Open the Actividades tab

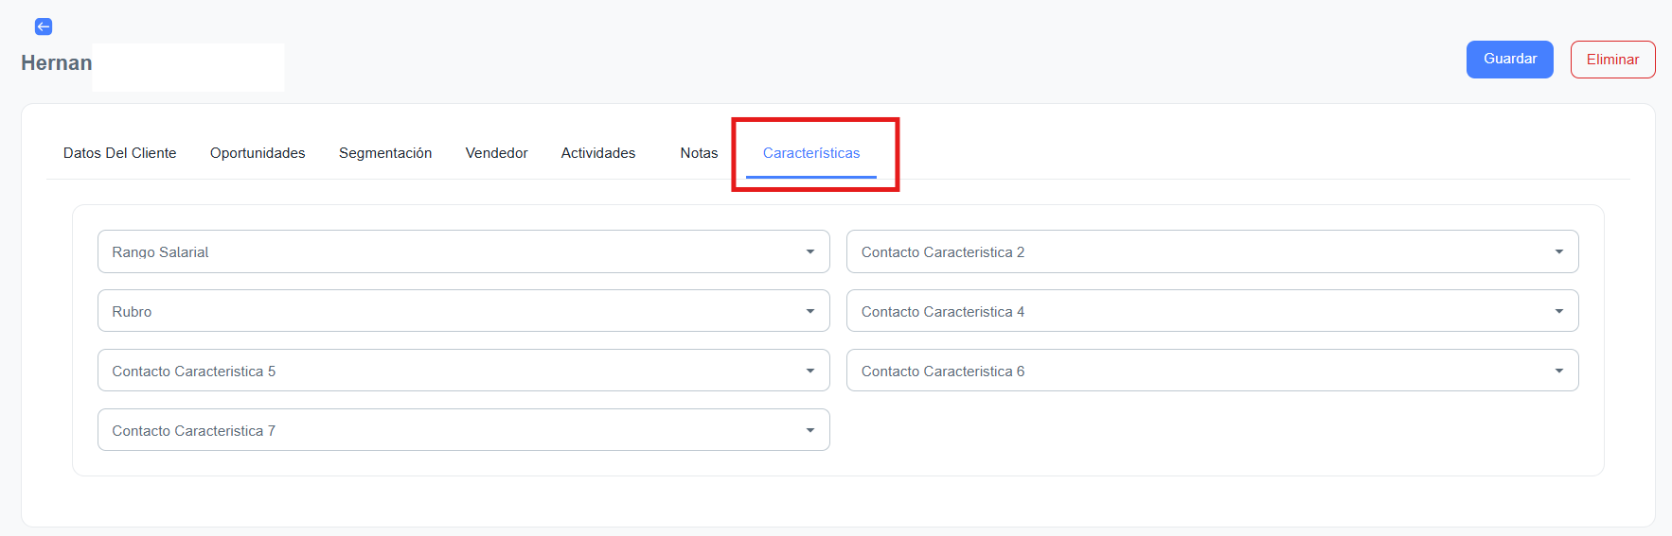pyautogui.click(x=598, y=153)
